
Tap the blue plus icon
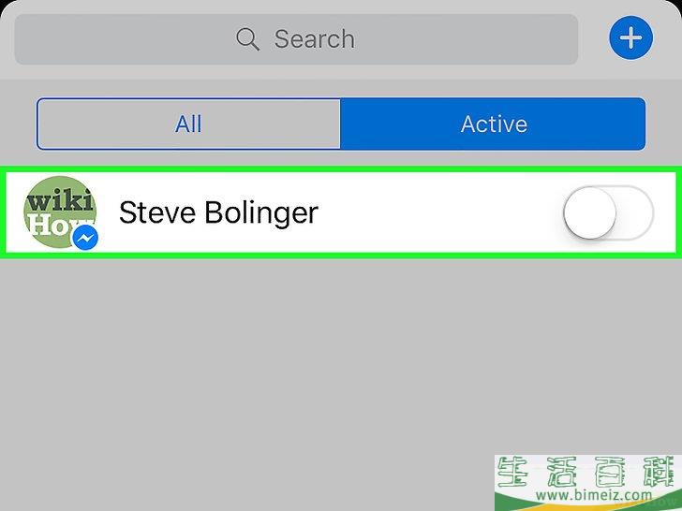coord(630,37)
